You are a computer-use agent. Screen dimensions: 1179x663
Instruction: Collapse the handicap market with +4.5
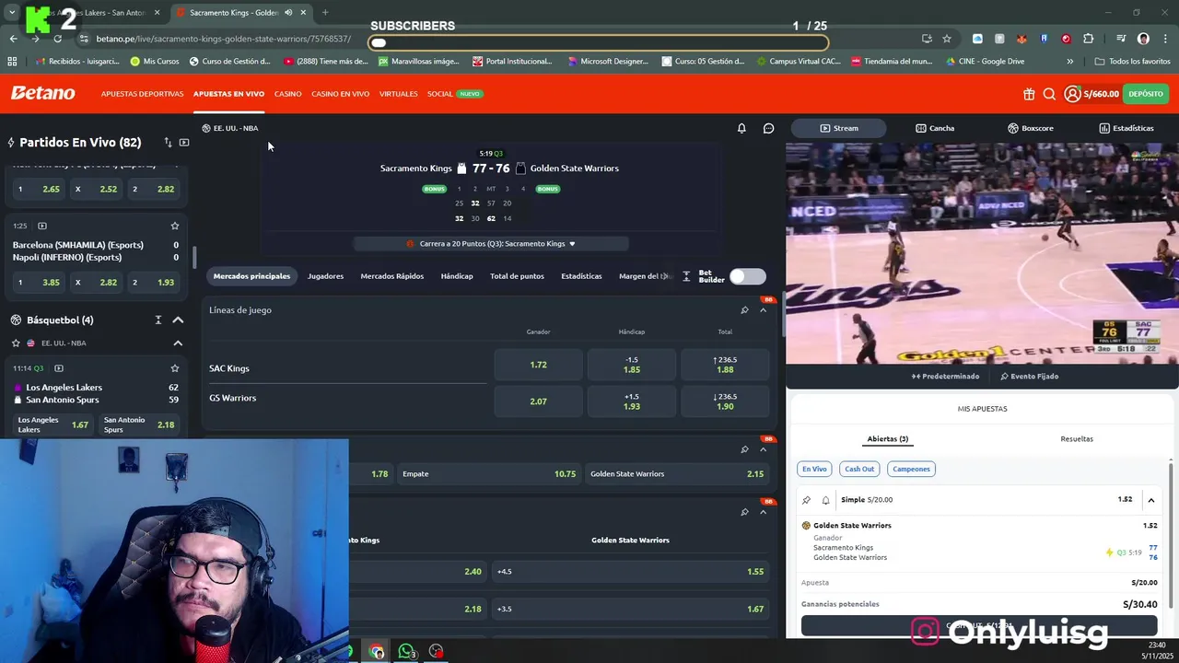coord(763,512)
